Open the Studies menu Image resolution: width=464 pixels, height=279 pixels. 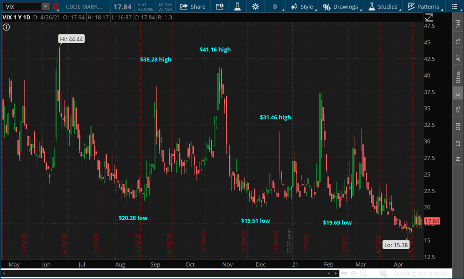tap(383, 7)
